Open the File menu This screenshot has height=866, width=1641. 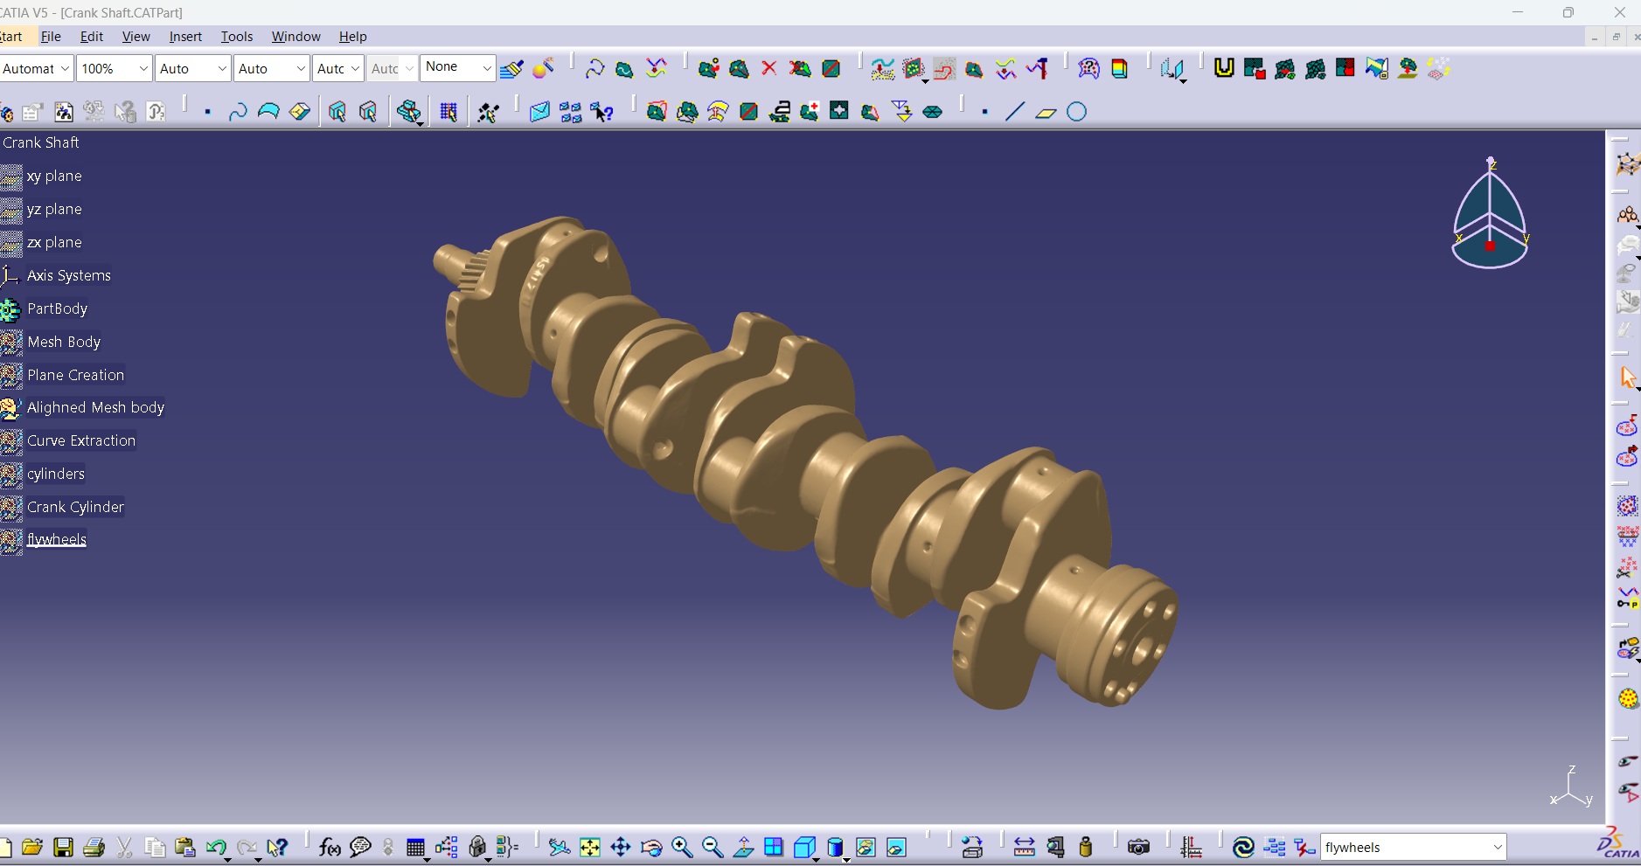point(51,37)
